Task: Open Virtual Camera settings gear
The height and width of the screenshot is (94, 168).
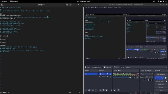Action: 166,81
